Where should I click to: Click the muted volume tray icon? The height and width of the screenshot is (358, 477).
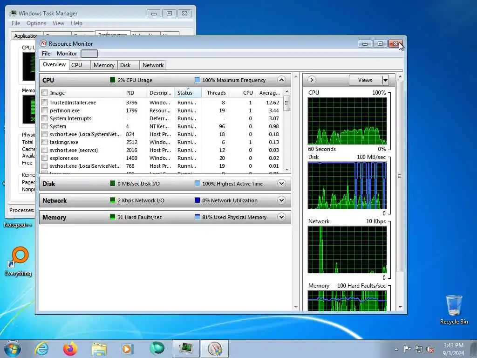[x=430, y=349]
